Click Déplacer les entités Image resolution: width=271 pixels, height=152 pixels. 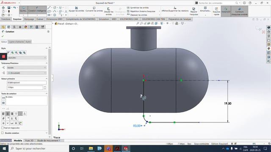tap(137, 15)
